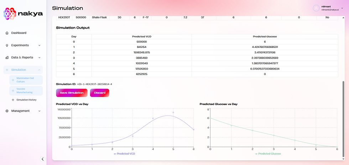
Task: Click the Save Simulation button
Action: pyautogui.click(x=72, y=93)
